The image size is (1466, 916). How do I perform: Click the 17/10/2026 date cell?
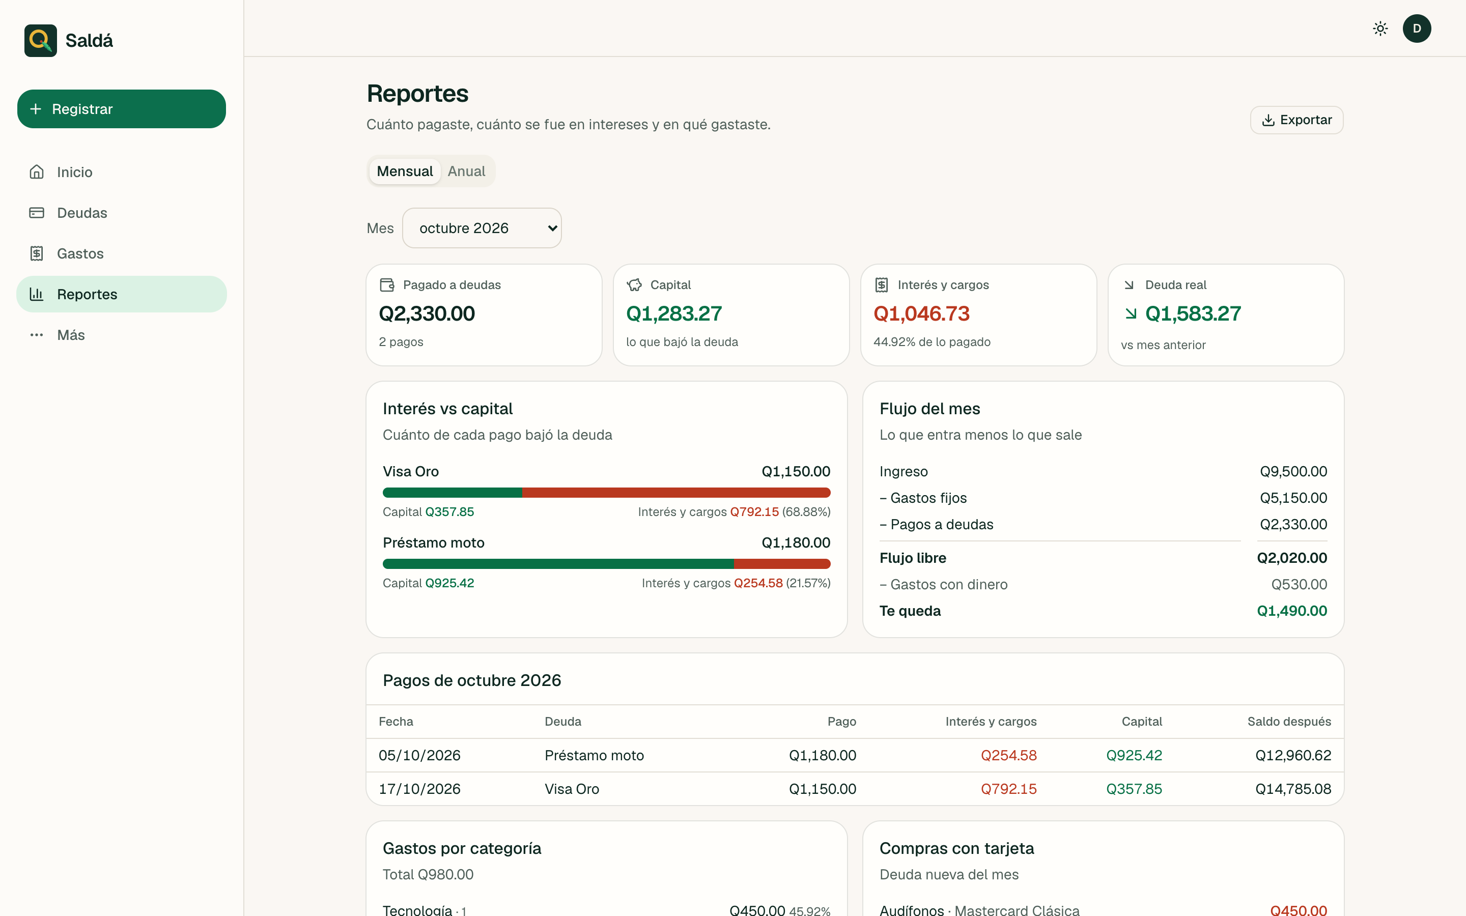(419, 789)
